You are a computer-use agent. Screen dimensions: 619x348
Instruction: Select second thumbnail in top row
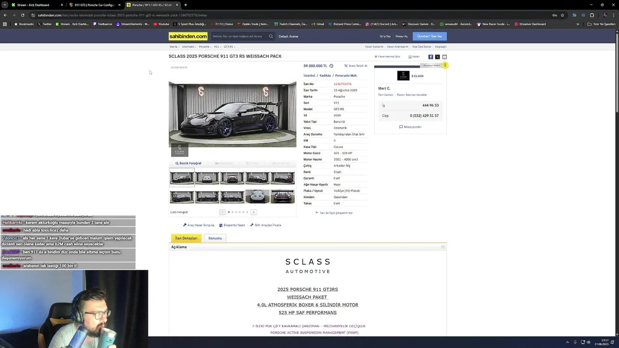click(207, 178)
